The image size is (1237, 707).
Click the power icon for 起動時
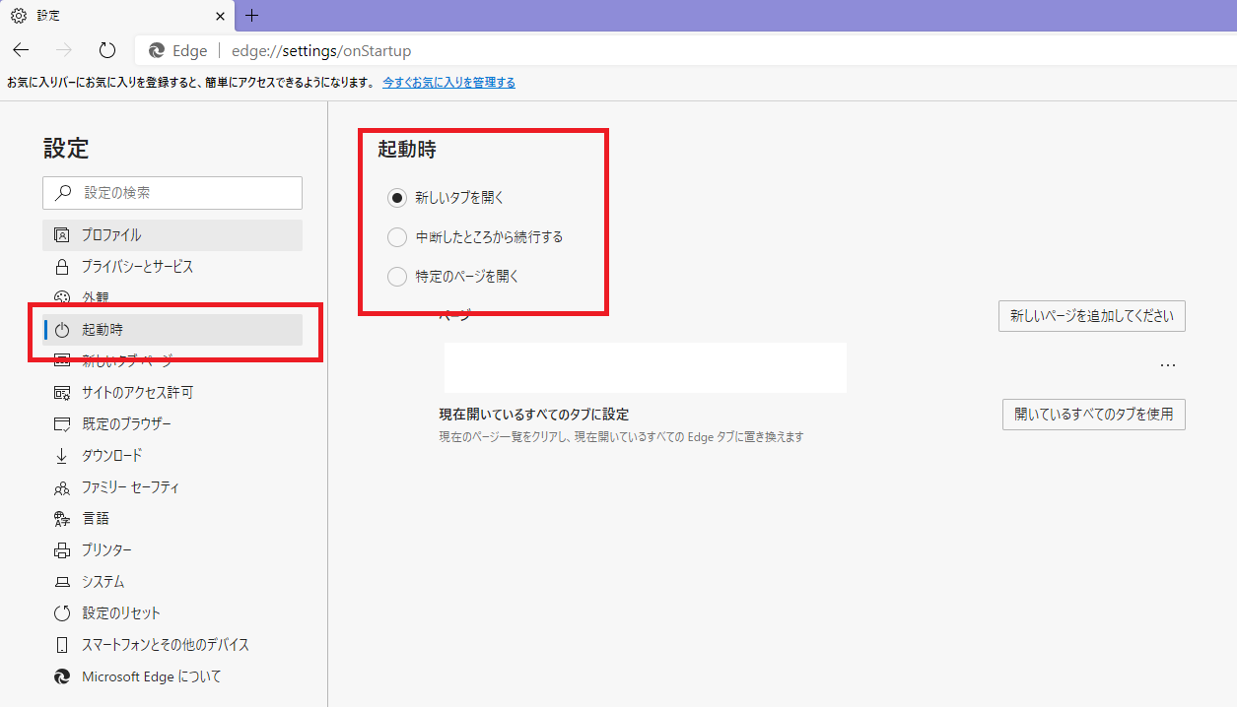tap(62, 330)
